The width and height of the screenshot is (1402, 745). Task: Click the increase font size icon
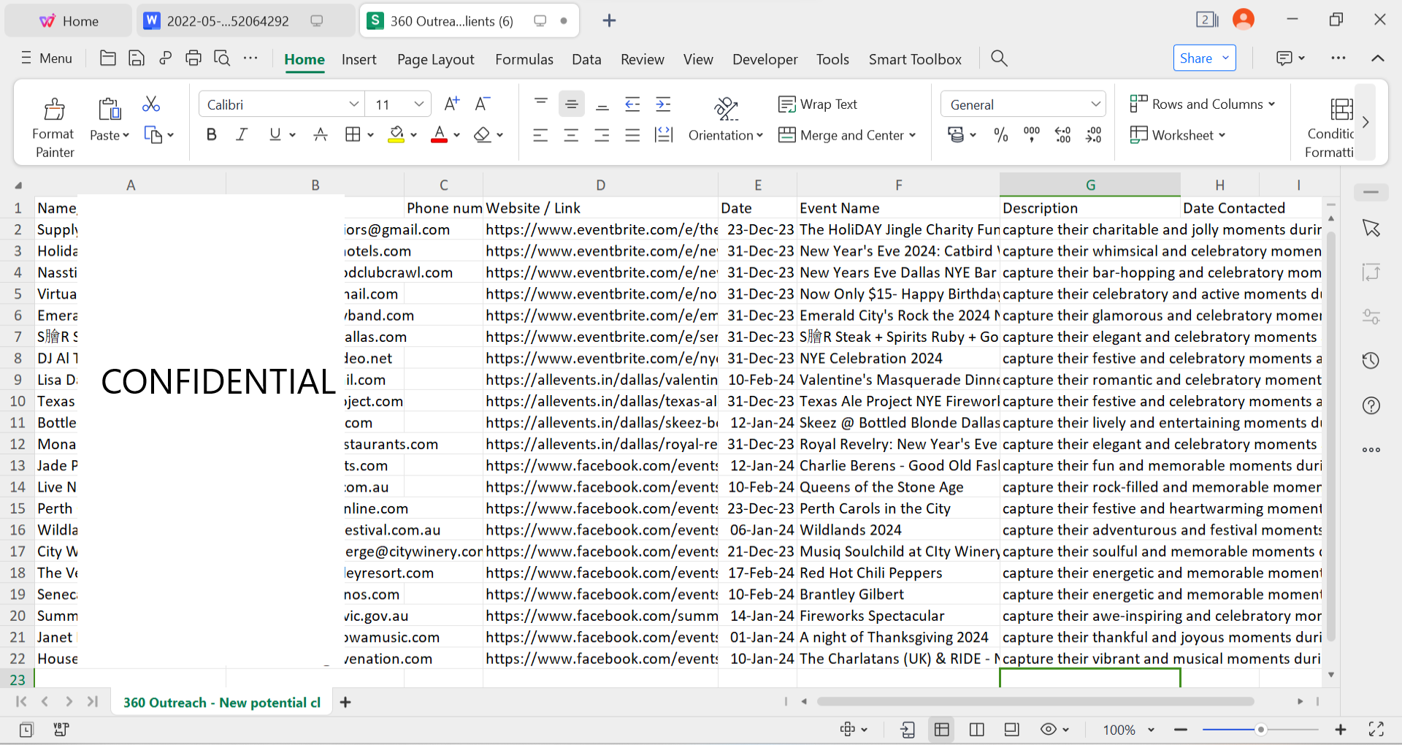[x=452, y=104]
